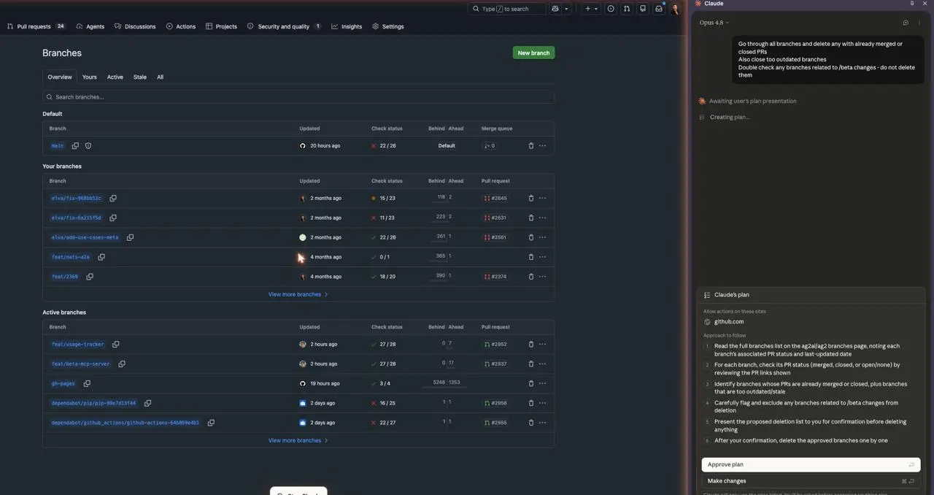Delete the feat/usage-tracker branch
934x495 pixels.
[531, 344]
